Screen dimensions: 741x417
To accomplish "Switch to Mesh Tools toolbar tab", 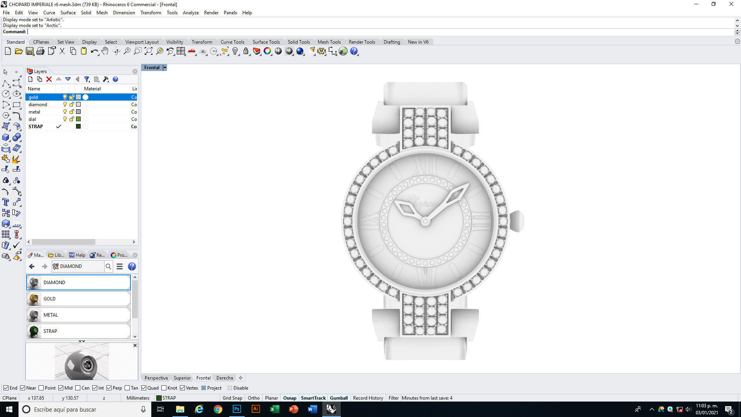I will (x=329, y=42).
